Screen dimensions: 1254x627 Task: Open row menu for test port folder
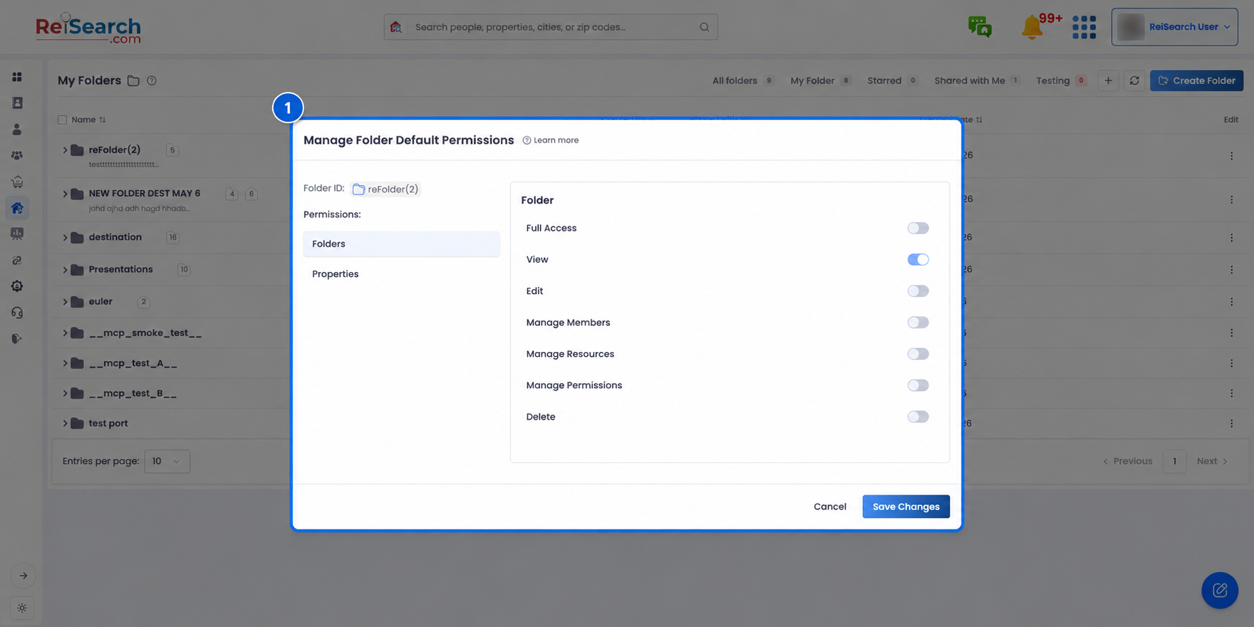(x=1231, y=423)
